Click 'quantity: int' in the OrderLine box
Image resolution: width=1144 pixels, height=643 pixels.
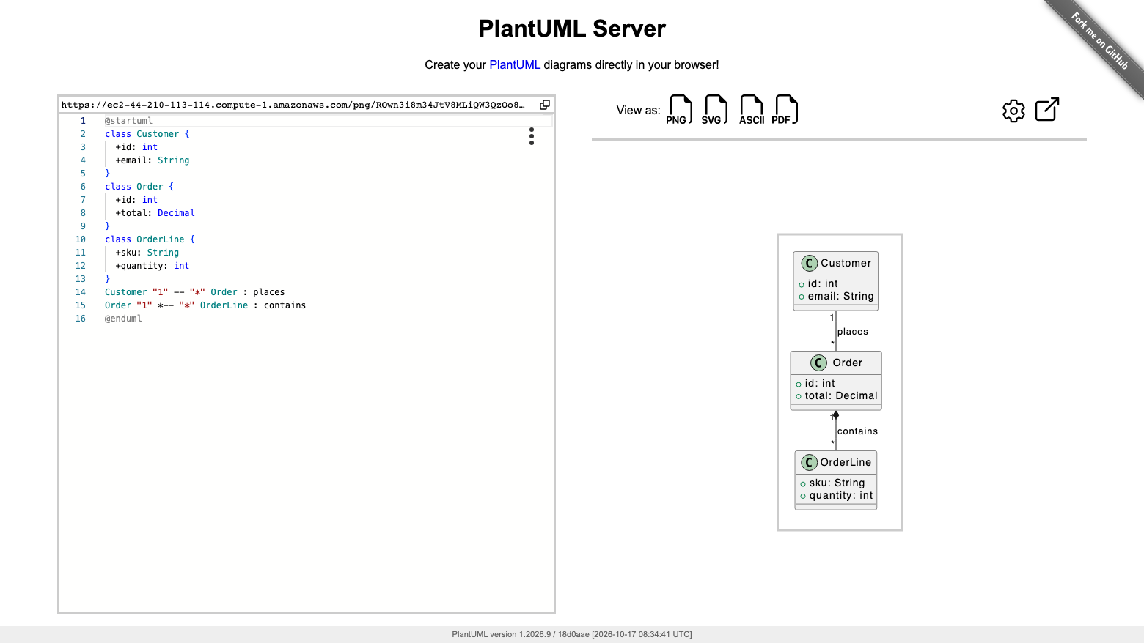click(x=841, y=496)
